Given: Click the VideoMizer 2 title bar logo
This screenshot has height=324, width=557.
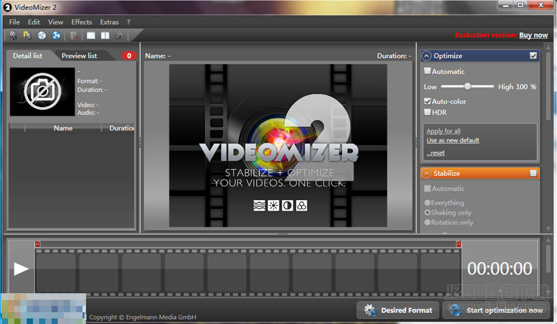Looking at the screenshot, I should click(7, 7).
